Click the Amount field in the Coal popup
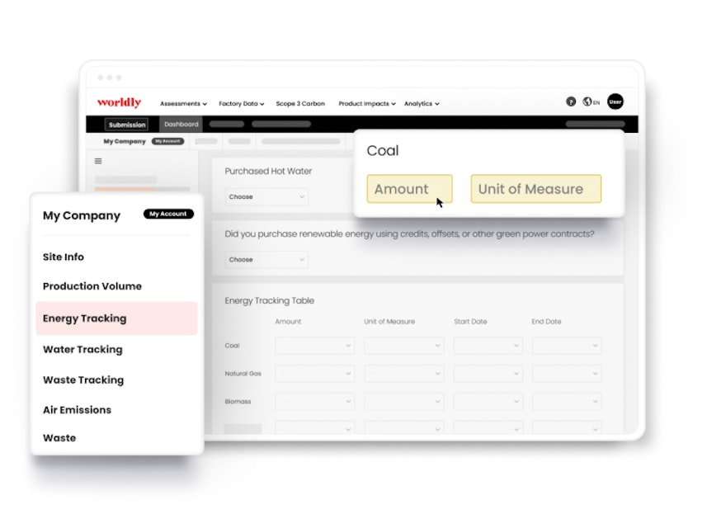Viewport: 707px width, 528px height. coord(409,188)
